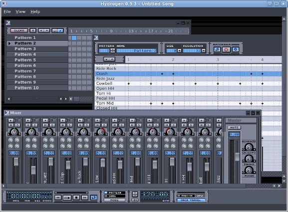Select the Cowbell instrument row
Image resolution: width=288 pixels, height=212 pixels.
click(x=110, y=84)
